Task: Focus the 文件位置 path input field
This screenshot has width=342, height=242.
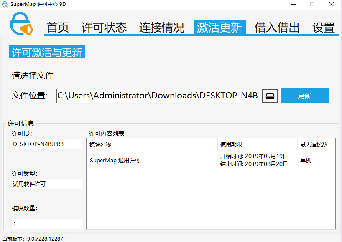Action: pos(157,96)
